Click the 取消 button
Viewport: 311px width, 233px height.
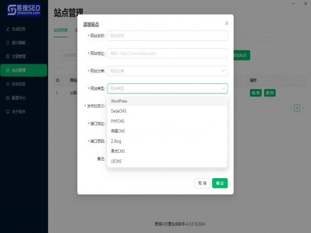click(202, 183)
